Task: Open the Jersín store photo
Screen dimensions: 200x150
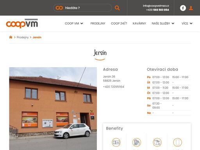Action: [x=53, y=109]
